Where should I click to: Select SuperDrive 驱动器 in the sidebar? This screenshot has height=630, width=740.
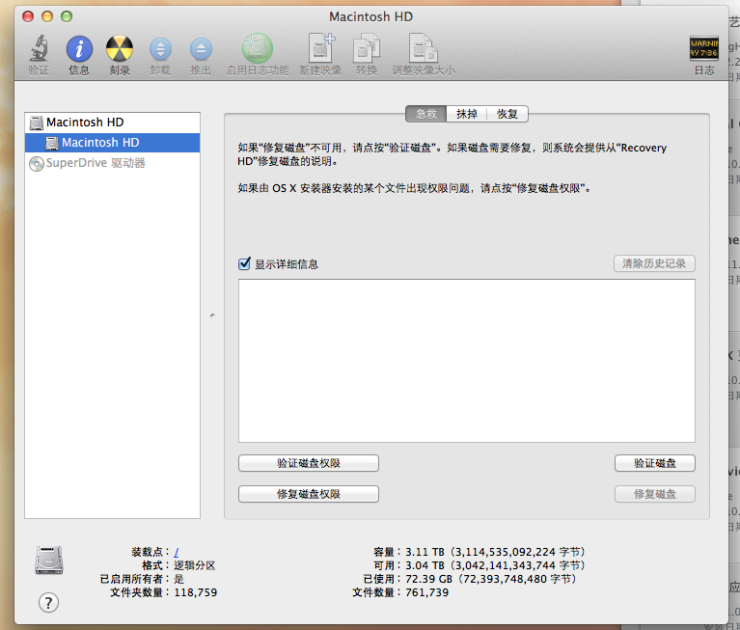point(95,163)
